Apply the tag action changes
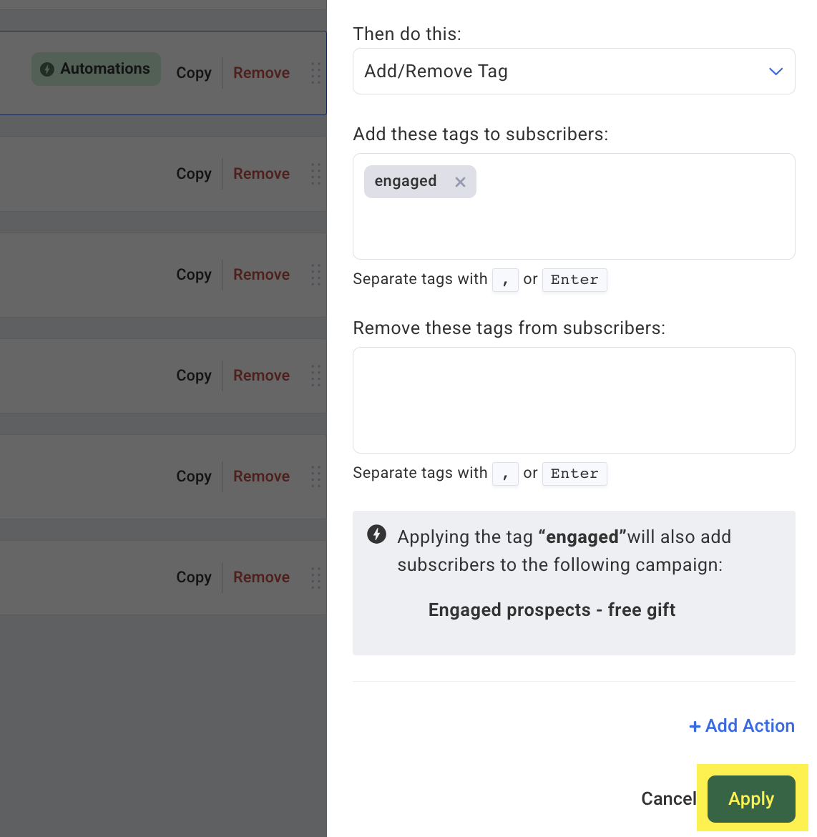817x837 pixels. pyautogui.click(x=750, y=798)
